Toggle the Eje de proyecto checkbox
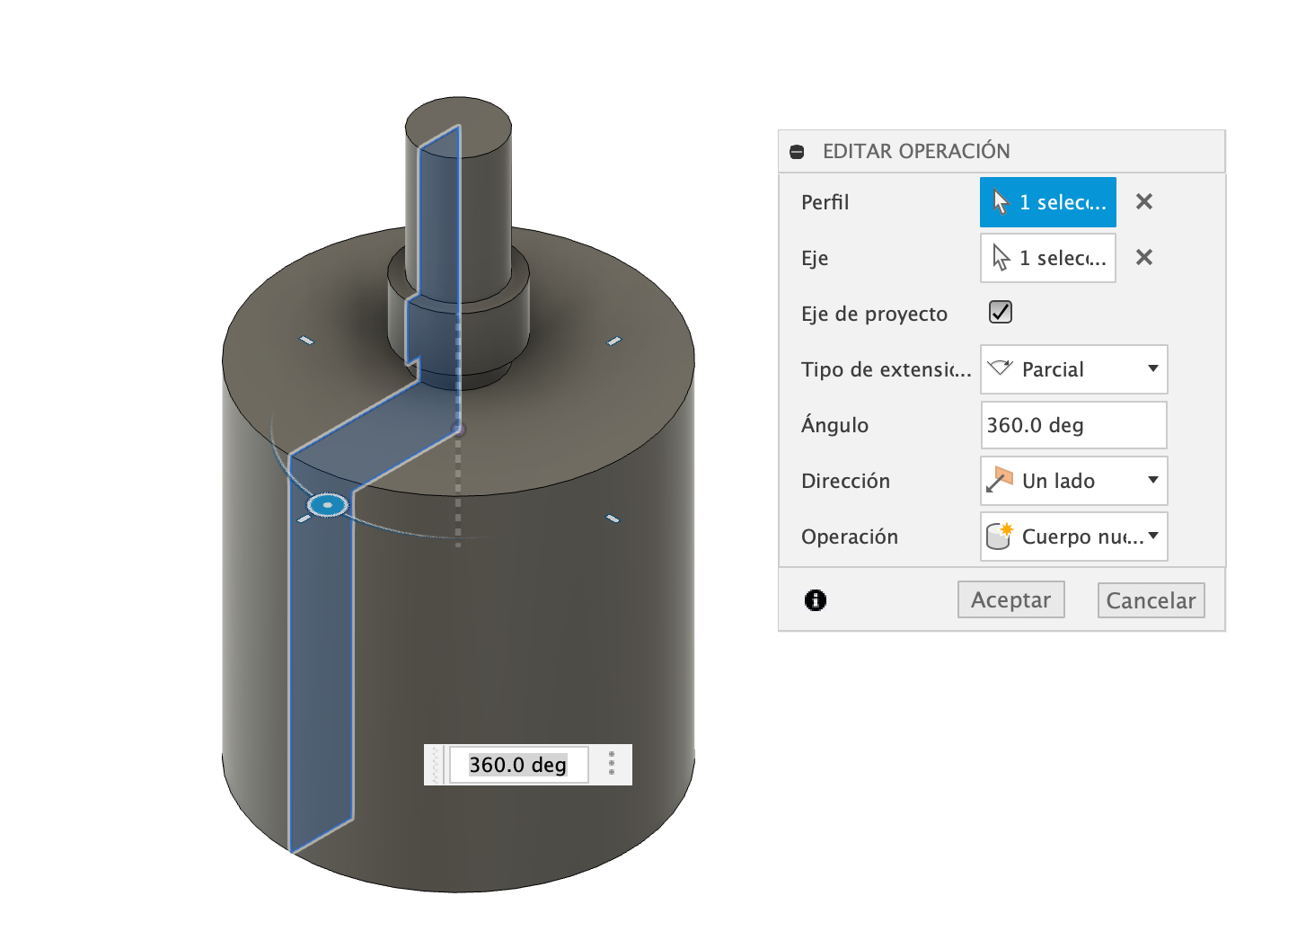 [x=1001, y=312]
